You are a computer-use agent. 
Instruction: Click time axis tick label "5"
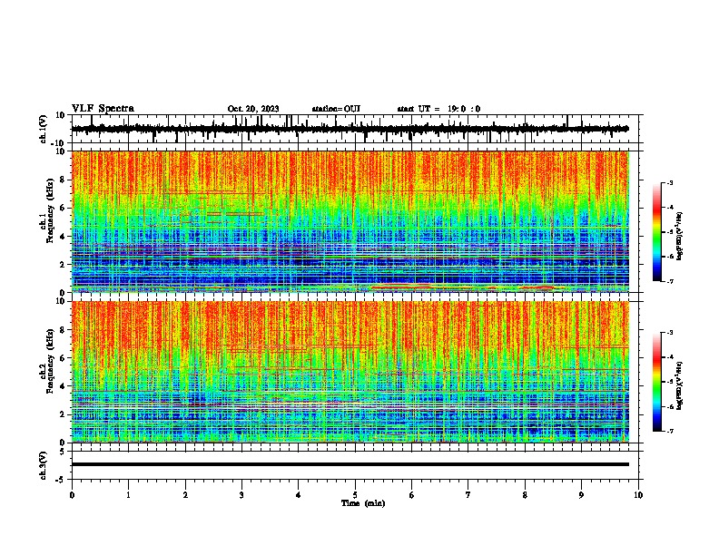(355, 495)
